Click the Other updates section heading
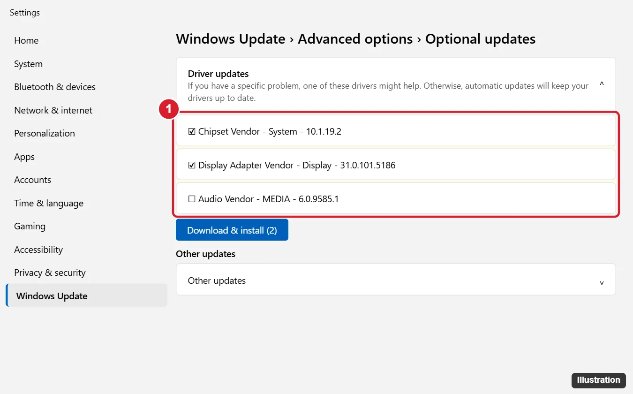This screenshot has height=394, width=633. pyautogui.click(x=205, y=254)
